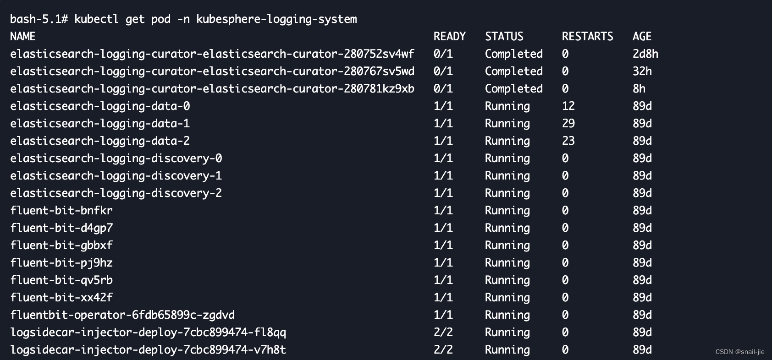Click Completed status of 280752sv4wf pod
Image resolution: width=772 pixels, height=360 pixels.
514,54
